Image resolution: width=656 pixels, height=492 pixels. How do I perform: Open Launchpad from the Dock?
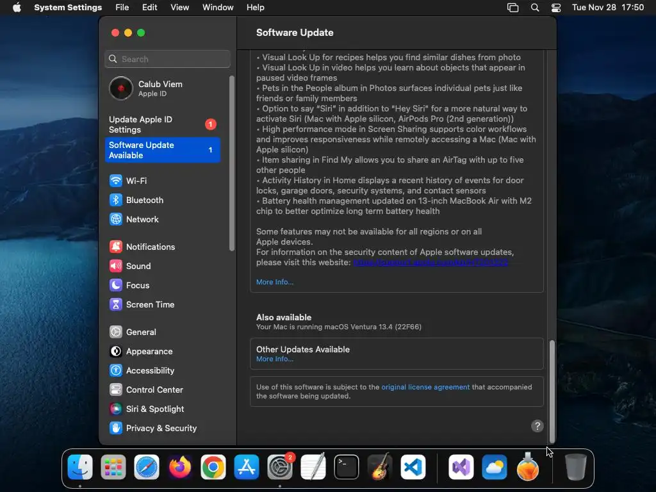113,467
